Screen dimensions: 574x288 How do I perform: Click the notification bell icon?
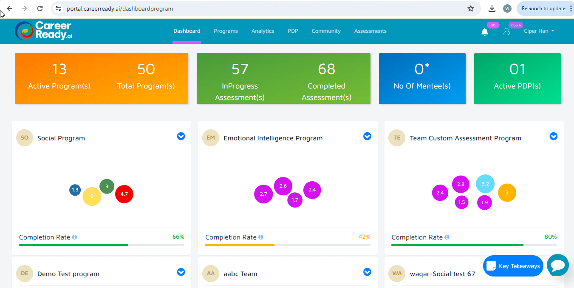pos(484,32)
